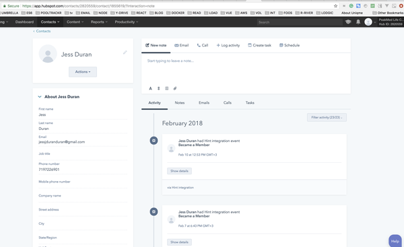The image size is (404, 247).
Task: Click the paperclip attachment icon
Action: pos(175,88)
